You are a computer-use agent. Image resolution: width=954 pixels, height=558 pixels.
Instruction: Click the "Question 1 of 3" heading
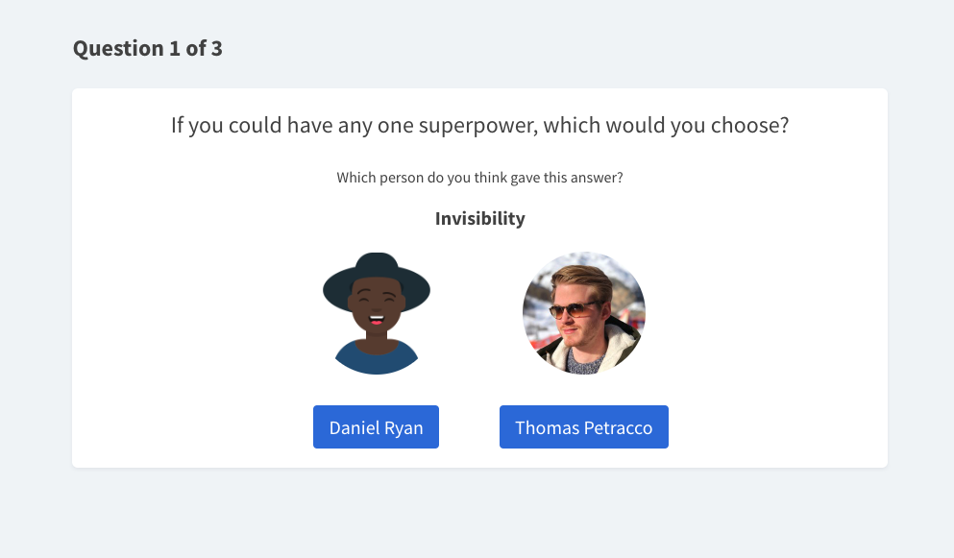click(148, 48)
